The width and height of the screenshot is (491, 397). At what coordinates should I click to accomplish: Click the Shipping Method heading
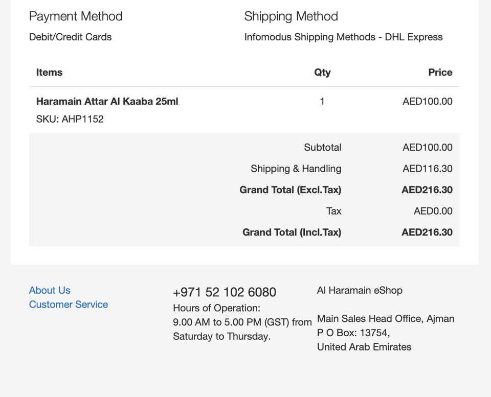pos(291,16)
